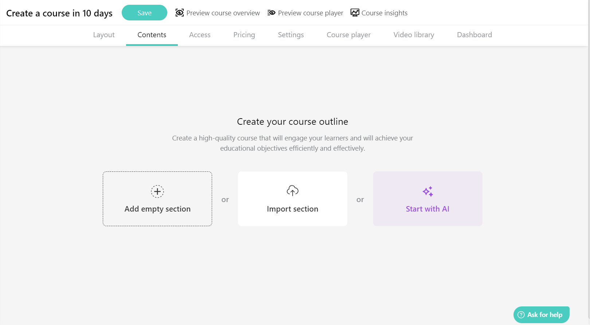The width and height of the screenshot is (590, 325).
Task: Click the plus icon in Add empty section
Action: [x=157, y=191]
